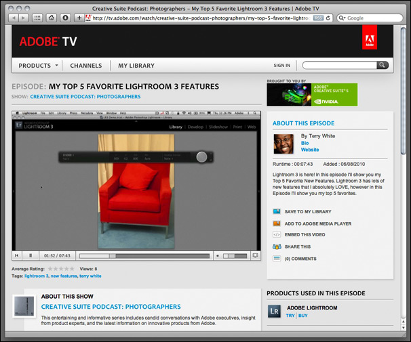Click the Add to Adobe Media Player icon
The image size is (411, 342).
tap(276, 223)
